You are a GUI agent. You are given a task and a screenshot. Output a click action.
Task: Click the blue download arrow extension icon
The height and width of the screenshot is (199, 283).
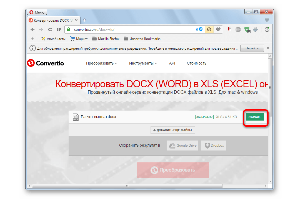(256, 30)
